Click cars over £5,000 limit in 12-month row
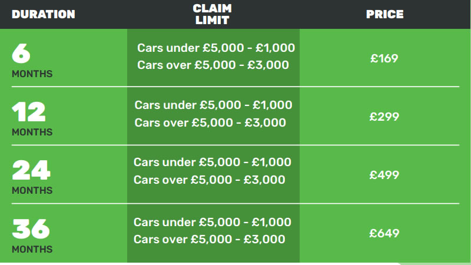Viewport: 471px width, 265px height. coord(210,122)
